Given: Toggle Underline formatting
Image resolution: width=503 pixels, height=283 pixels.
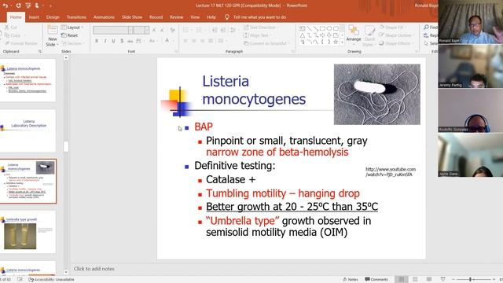Looking at the screenshot, I should (x=113, y=41).
